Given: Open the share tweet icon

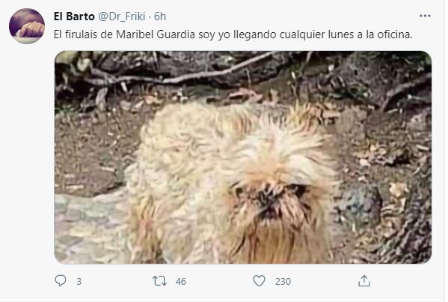Looking at the screenshot, I should click(x=364, y=281).
